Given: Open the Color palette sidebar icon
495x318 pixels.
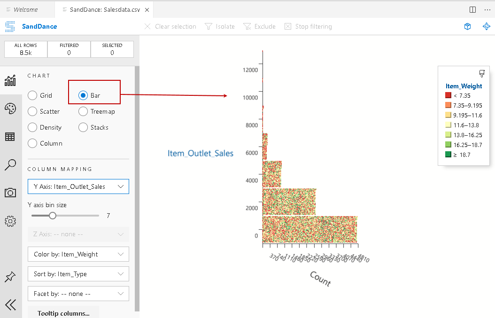Looking at the screenshot, I should [10, 109].
